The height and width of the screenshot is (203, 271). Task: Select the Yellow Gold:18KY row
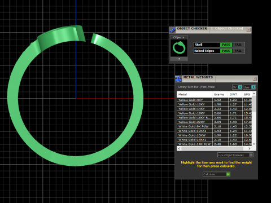coord(214,113)
